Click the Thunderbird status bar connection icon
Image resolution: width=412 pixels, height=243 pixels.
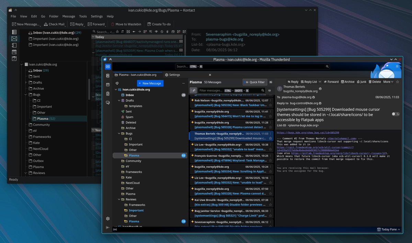coord(115,229)
